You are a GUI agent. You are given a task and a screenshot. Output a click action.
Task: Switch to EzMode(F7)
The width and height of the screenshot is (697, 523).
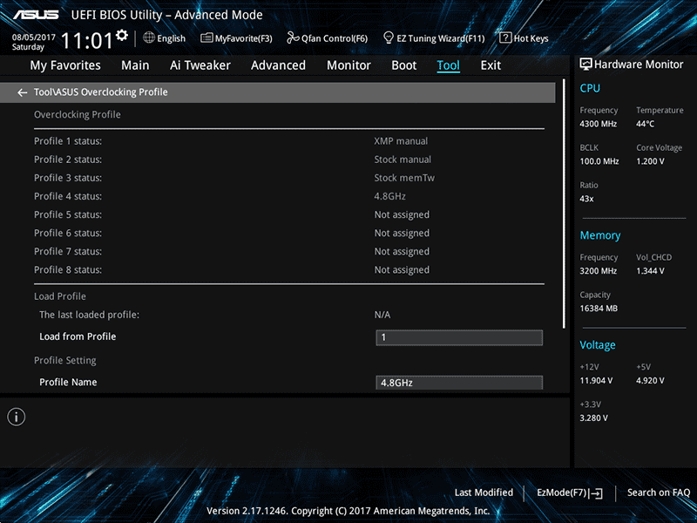[570, 492]
